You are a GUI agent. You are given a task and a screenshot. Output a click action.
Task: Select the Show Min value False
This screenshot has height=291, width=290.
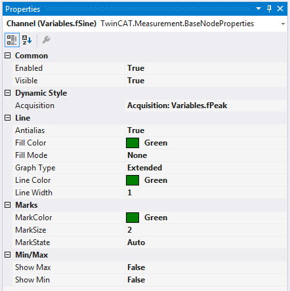pos(136,280)
